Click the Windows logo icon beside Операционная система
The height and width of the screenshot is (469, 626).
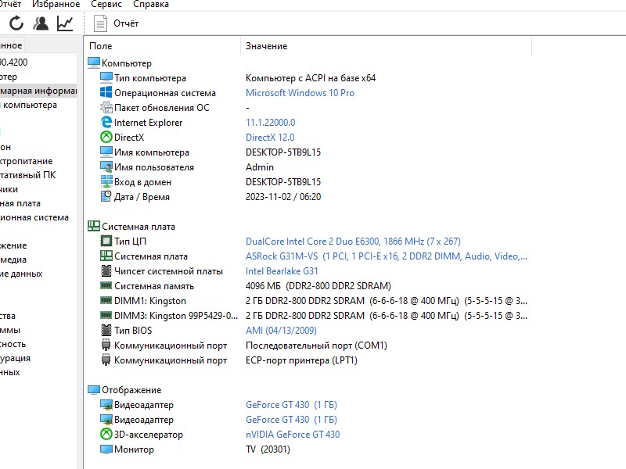pyautogui.click(x=107, y=93)
